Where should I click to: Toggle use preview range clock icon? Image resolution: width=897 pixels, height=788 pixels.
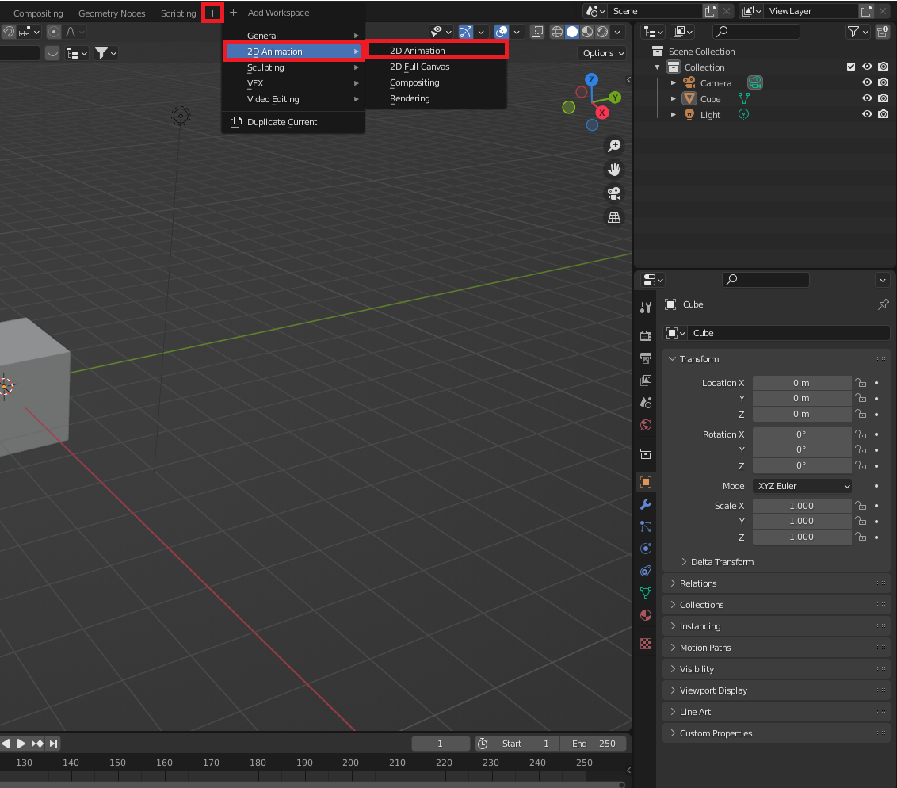point(483,744)
